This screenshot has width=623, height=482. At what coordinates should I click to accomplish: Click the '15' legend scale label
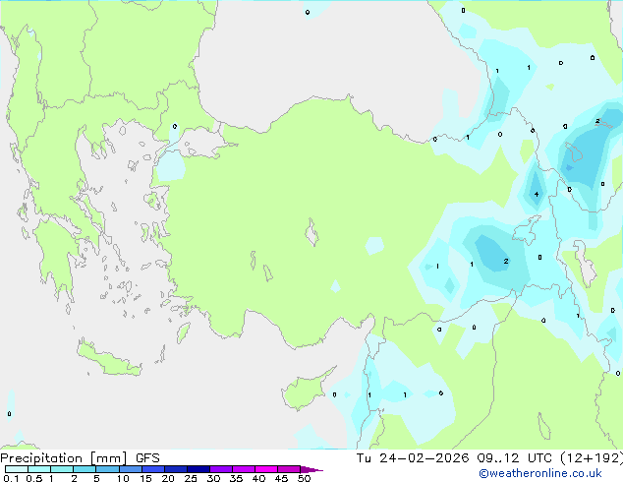tap(145, 478)
